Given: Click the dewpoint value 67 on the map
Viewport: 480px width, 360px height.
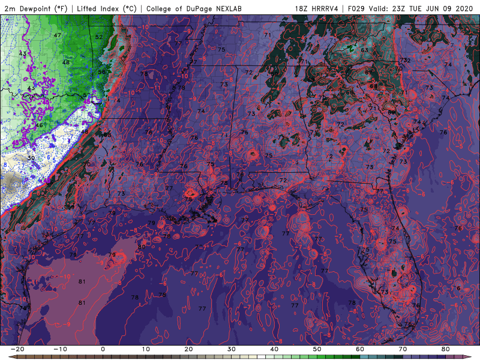Looking at the screenshot, I should pyautogui.click(x=368, y=73).
